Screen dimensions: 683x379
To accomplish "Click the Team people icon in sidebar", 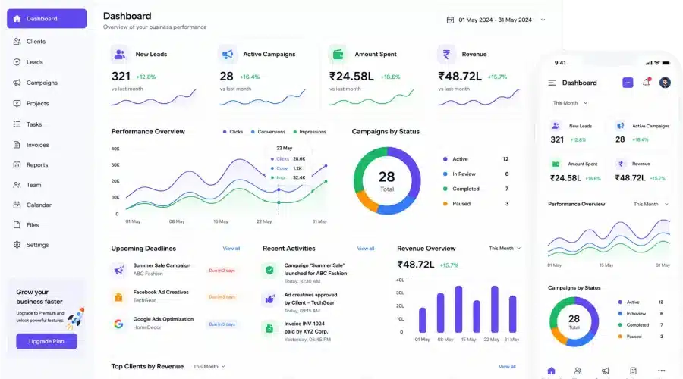I will [17, 185].
